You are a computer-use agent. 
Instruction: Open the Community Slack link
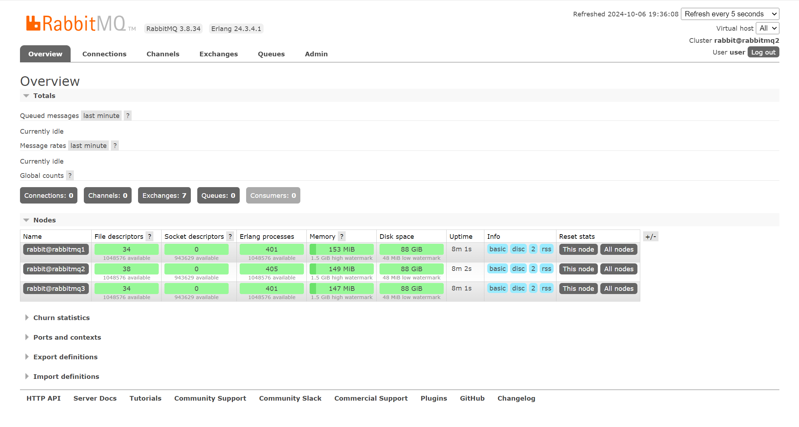(x=290, y=398)
